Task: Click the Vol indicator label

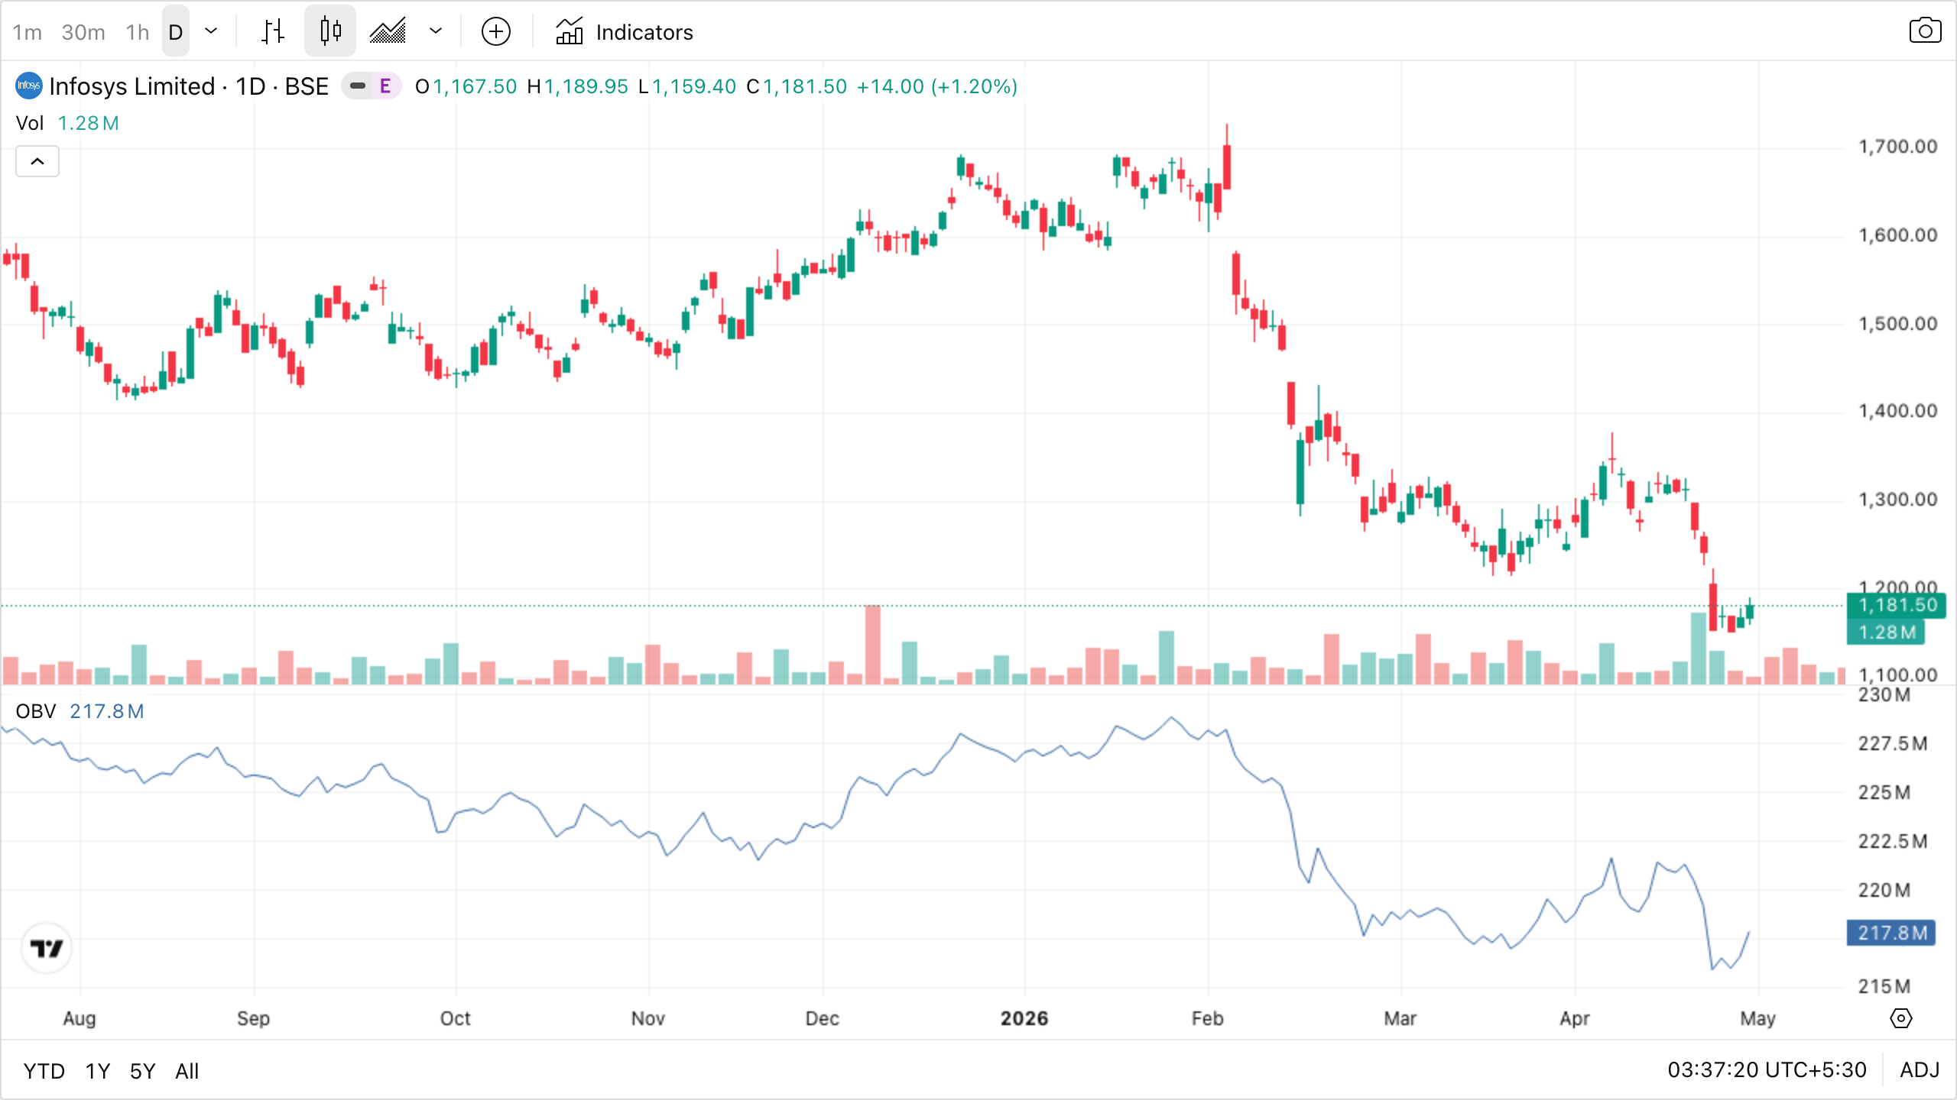Action: (30, 123)
